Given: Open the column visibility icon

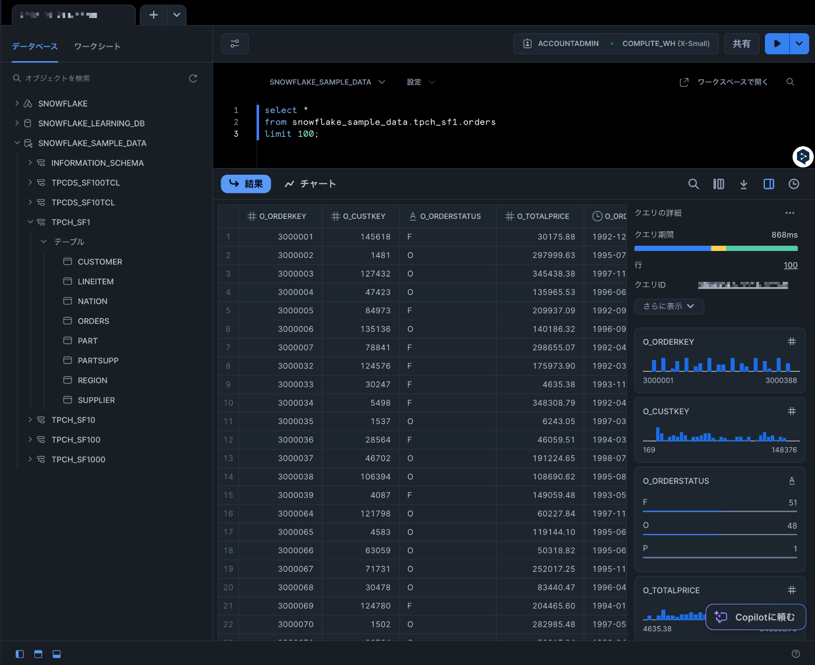Looking at the screenshot, I should tap(719, 184).
